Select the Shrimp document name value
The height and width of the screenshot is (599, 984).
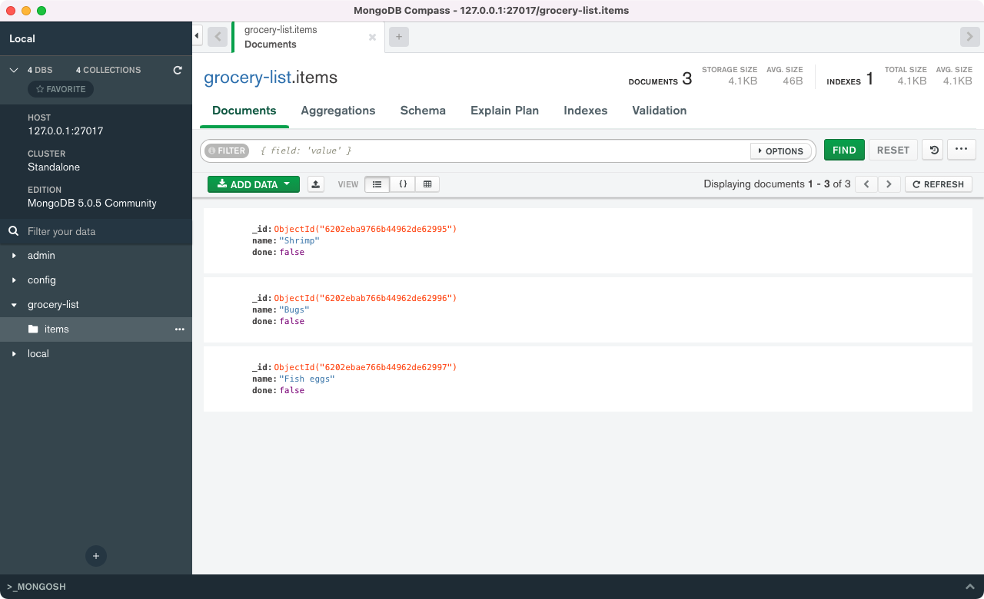point(299,240)
